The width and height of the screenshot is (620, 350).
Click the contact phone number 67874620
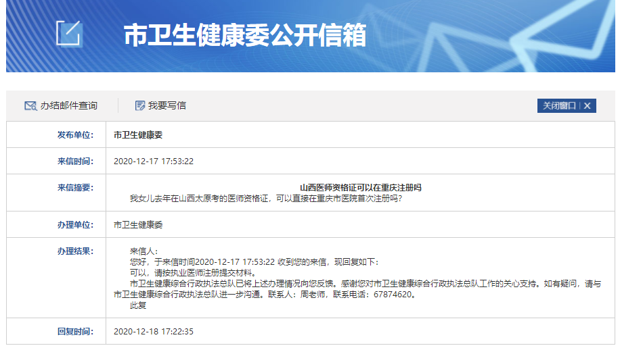[391, 295]
